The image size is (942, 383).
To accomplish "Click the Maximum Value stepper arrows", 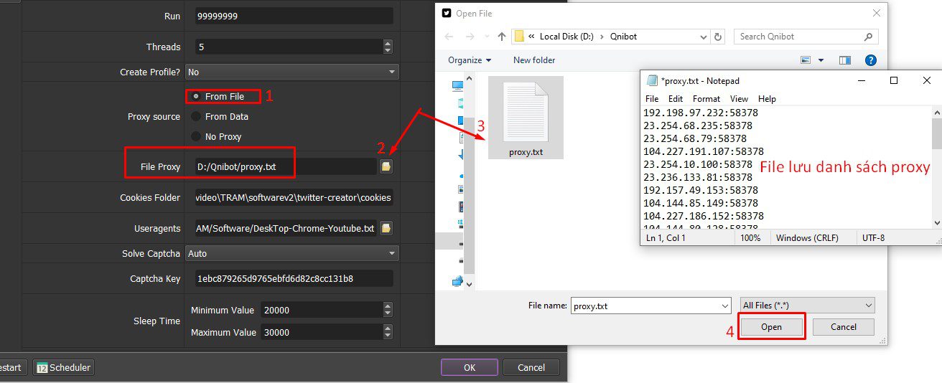I will [388, 332].
